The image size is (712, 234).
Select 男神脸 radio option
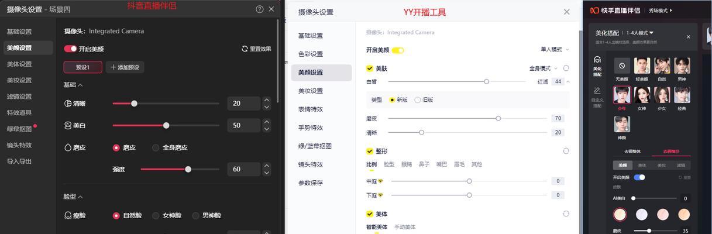coord(195,215)
